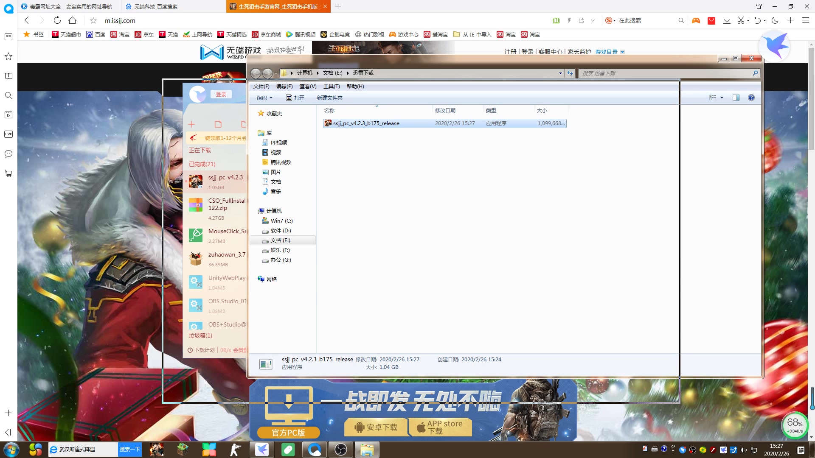
Task: Open the Xunlei bird icon on taskbar
Action: point(262,450)
